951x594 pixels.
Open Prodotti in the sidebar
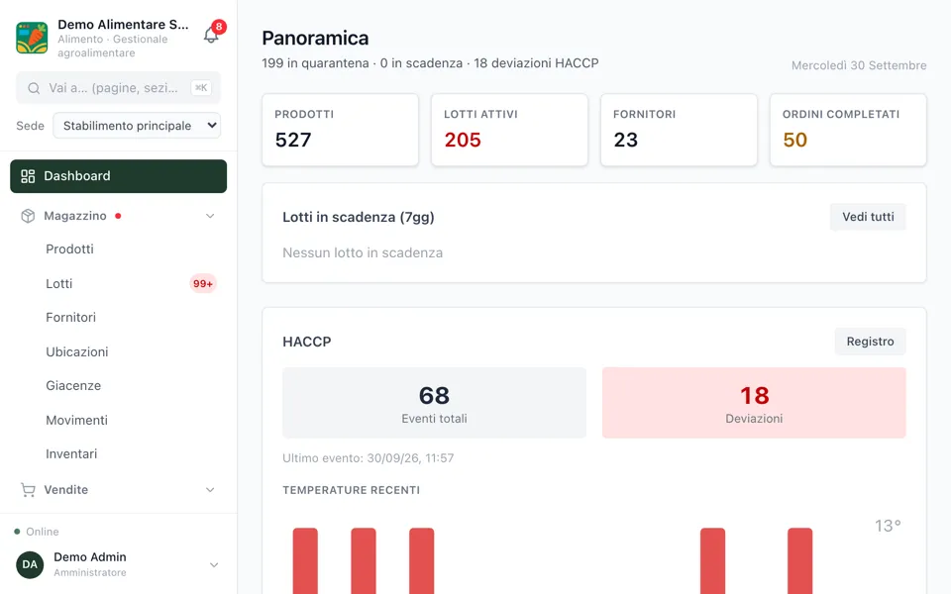point(69,249)
